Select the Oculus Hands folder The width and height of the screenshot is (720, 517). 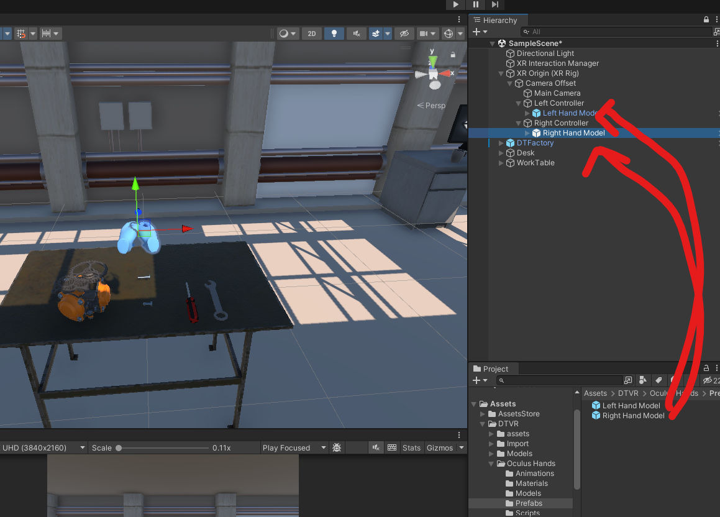(x=531, y=464)
